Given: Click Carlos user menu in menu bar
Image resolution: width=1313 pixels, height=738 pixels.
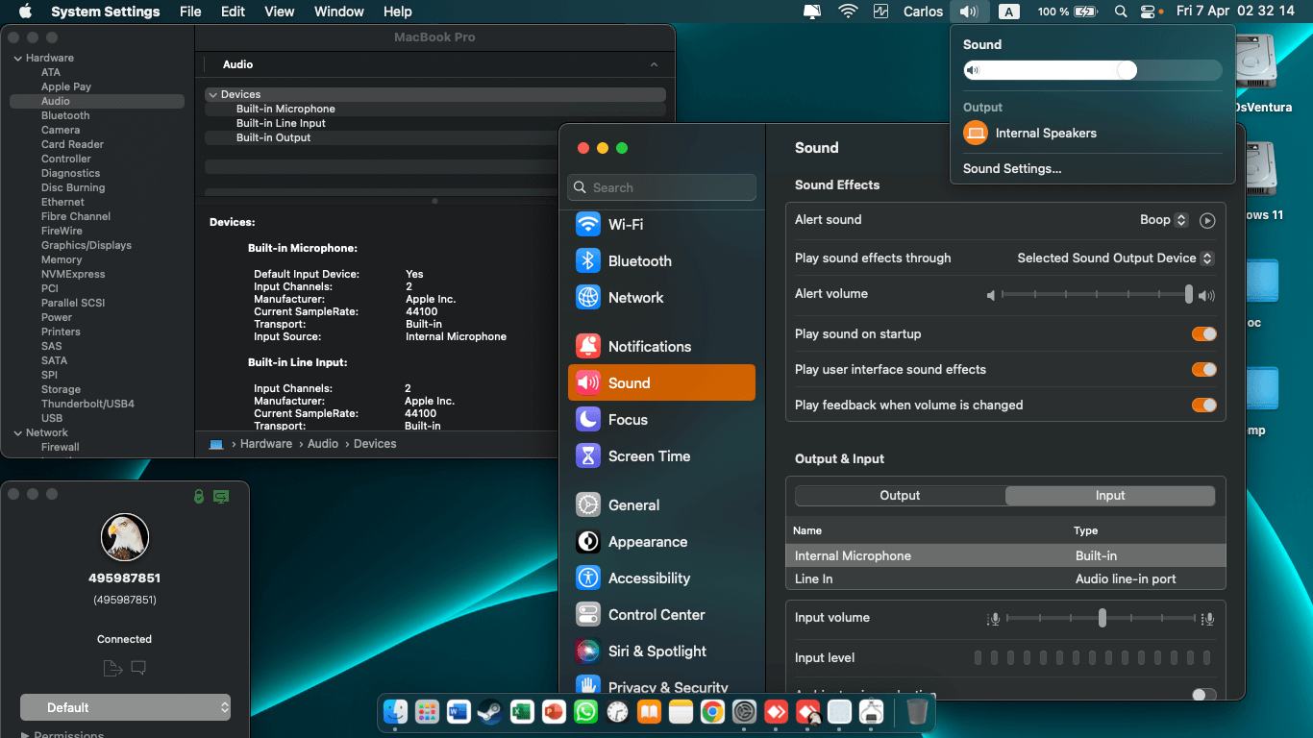Looking at the screenshot, I should point(923,12).
